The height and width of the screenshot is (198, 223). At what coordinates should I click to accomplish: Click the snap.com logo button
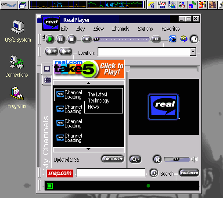click(60, 173)
